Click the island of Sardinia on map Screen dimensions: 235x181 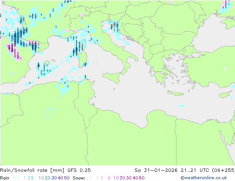(83, 60)
